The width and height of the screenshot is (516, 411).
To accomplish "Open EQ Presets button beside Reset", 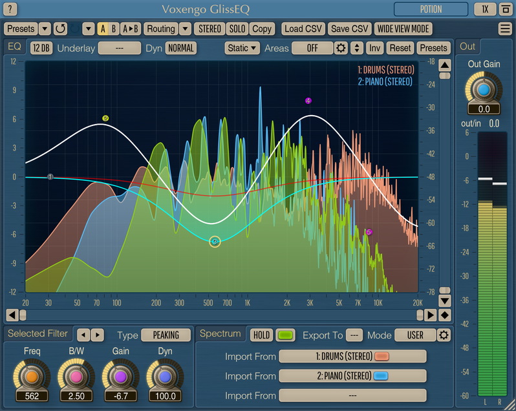I will (x=433, y=48).
